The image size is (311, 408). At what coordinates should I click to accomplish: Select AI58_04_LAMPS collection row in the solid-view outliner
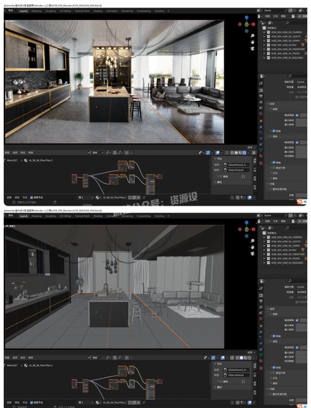pos(286,246)
